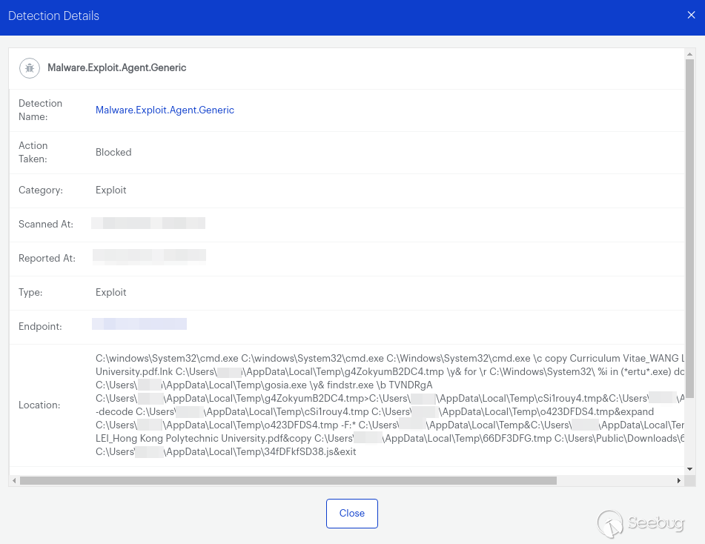Click the location line starting '-decode C:\Users'
This screenshot has height=544, width=705.
(374, 412)
